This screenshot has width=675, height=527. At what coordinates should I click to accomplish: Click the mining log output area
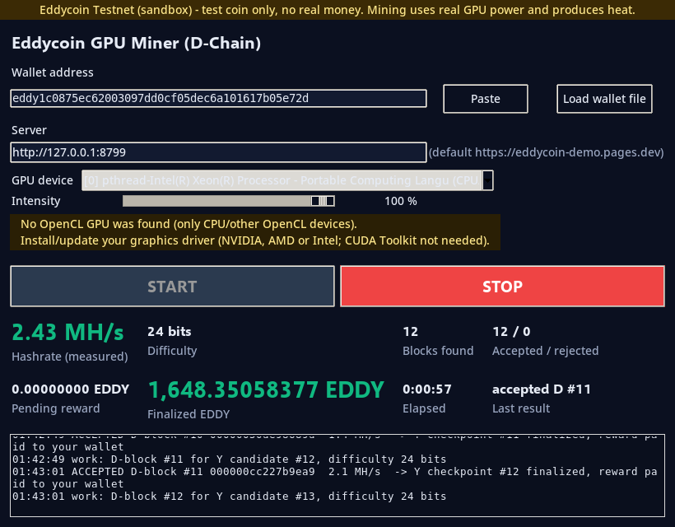click(337, 475)
